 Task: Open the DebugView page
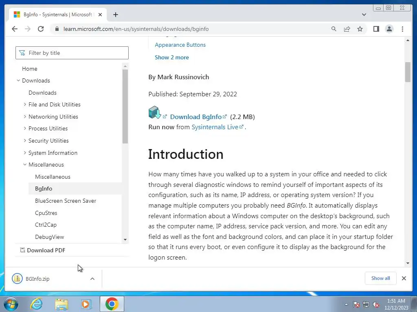coord(49,237)
